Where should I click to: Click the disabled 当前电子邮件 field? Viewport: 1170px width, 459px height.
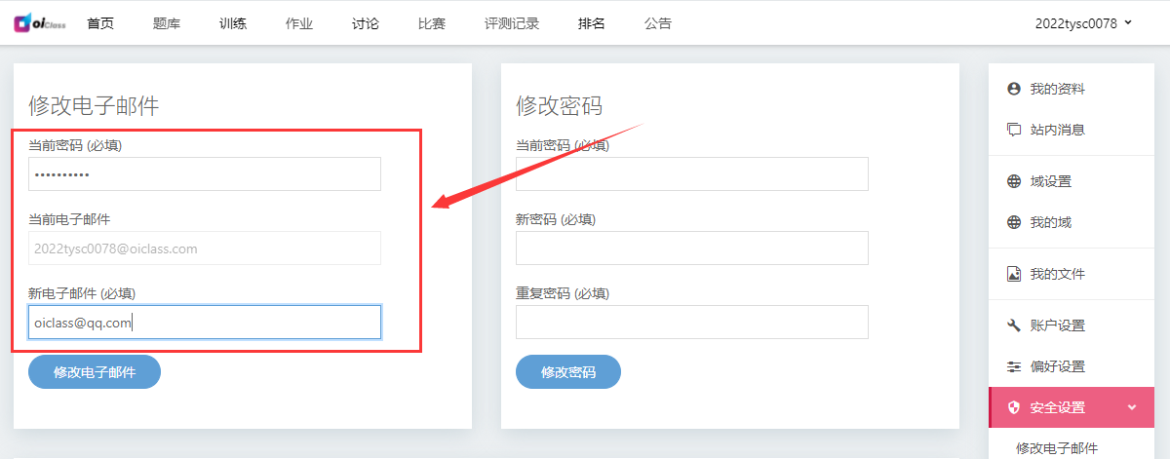(x=205, y=249)
